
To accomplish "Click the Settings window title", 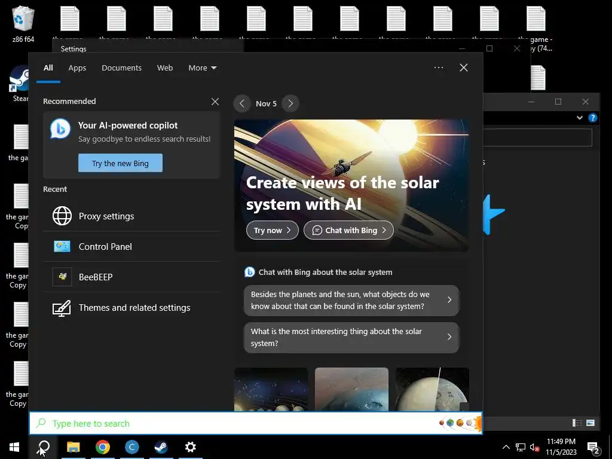I will [x=74, y=49].
